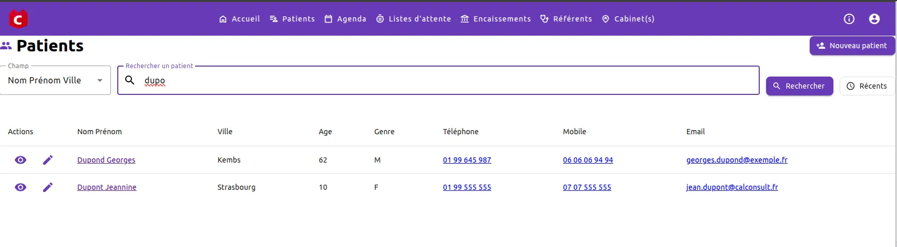Open Listes d'attente menu item
Image resolution: width=897 pixels, height=247 pixels.
413,19
